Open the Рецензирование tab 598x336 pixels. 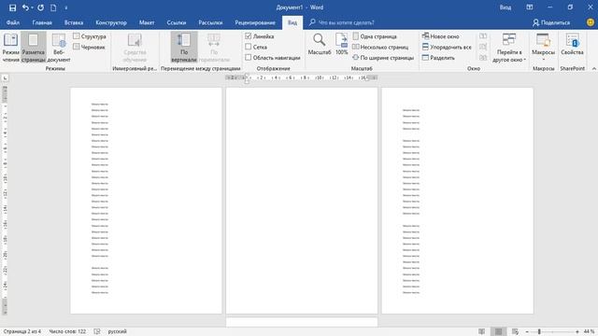[255, 22]
